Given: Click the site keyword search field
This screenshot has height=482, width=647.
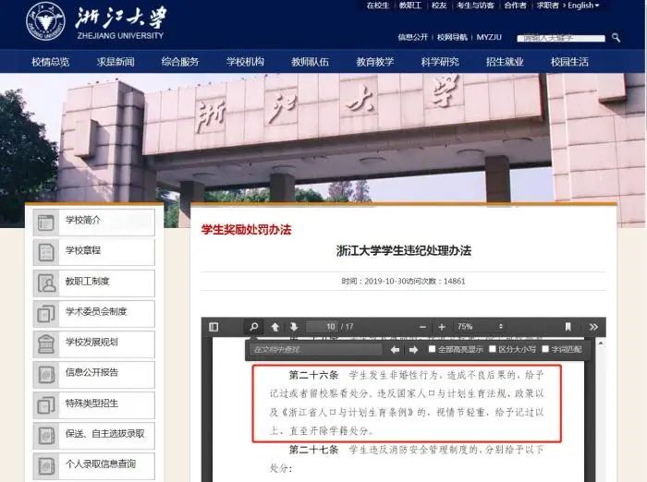Looking at the screenshot, I should 561,38.
